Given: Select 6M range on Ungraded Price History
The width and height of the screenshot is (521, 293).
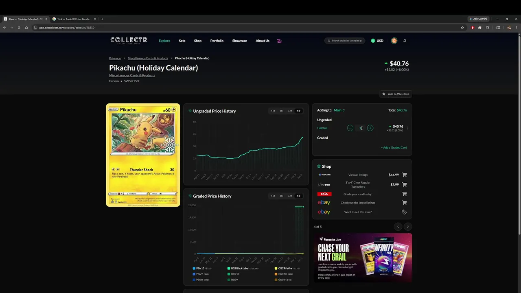Looking at the screenshot, I should [x=290, y=111].
